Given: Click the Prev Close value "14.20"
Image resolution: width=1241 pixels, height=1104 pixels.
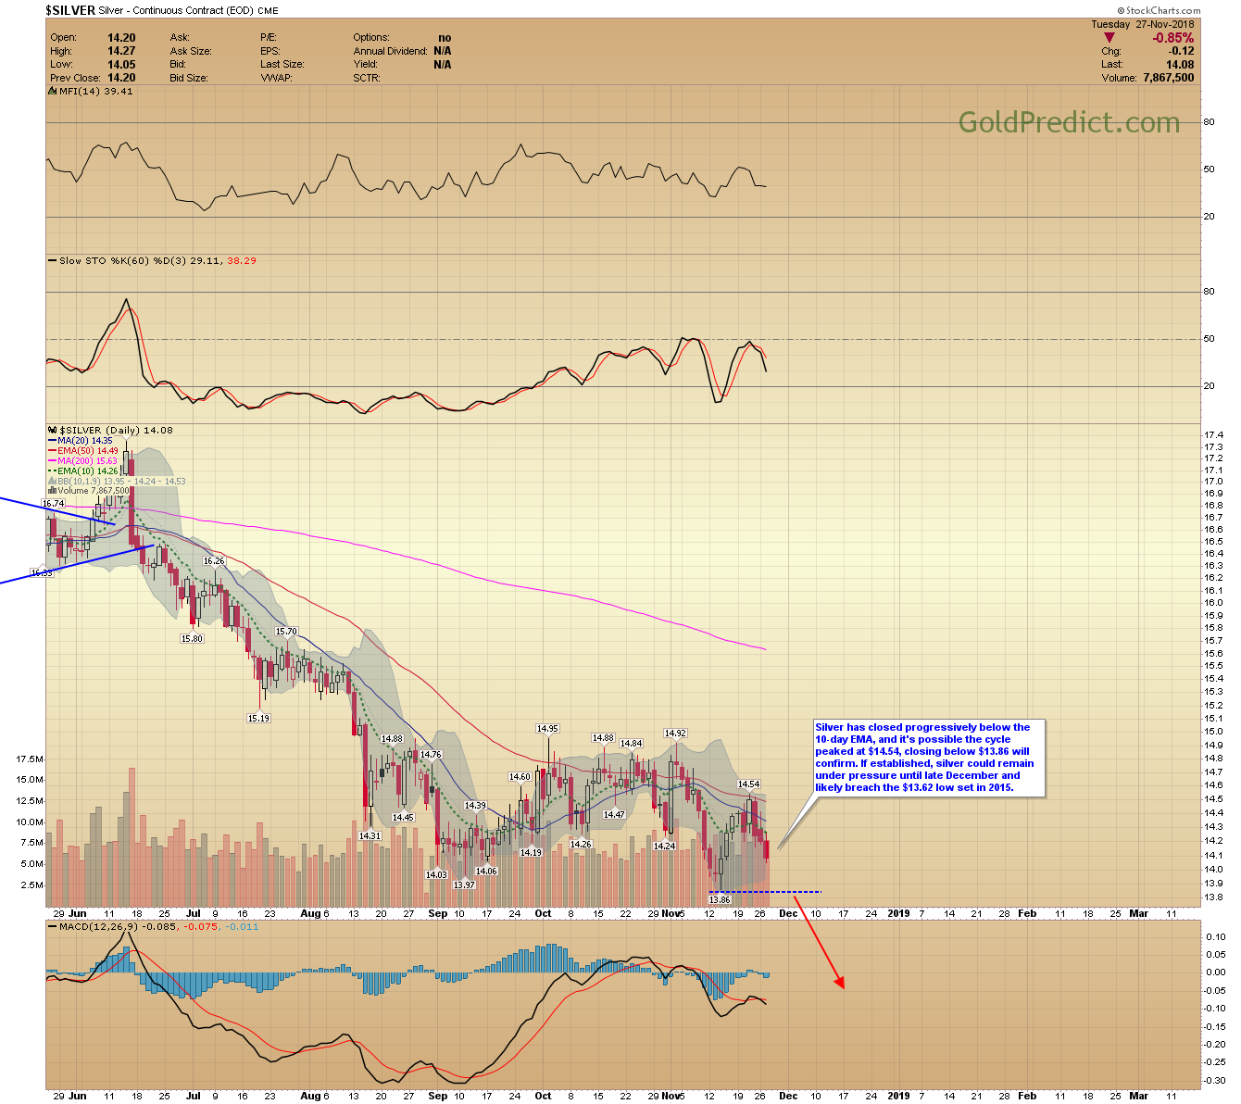Looking at the screenshot, I should click(121, 78).
